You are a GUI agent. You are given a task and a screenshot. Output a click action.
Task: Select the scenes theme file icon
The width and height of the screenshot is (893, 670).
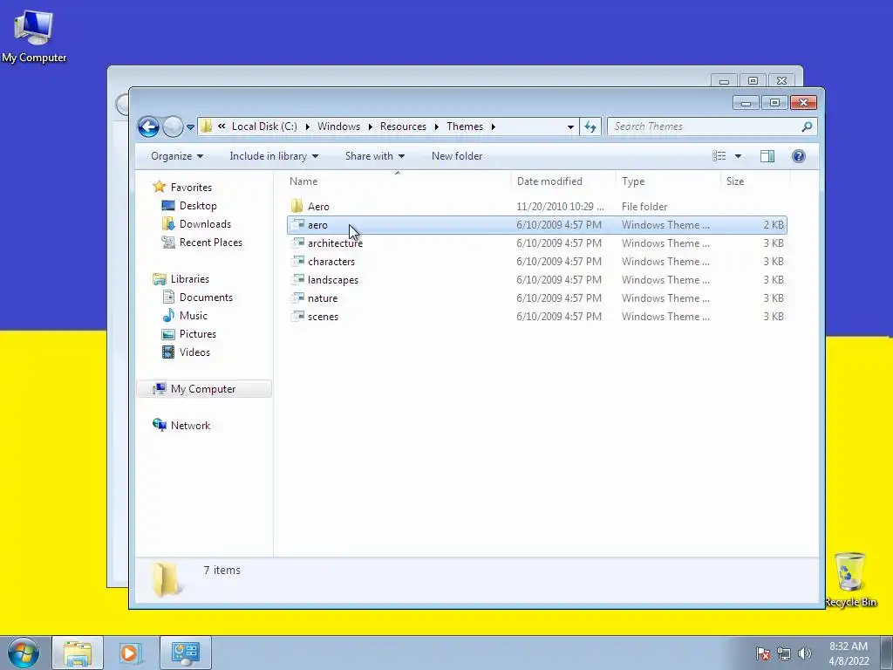tap(297, 316)
